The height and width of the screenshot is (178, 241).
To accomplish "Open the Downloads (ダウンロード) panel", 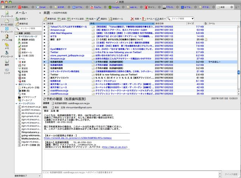I will pyautogui.click(x=7, y=54).
